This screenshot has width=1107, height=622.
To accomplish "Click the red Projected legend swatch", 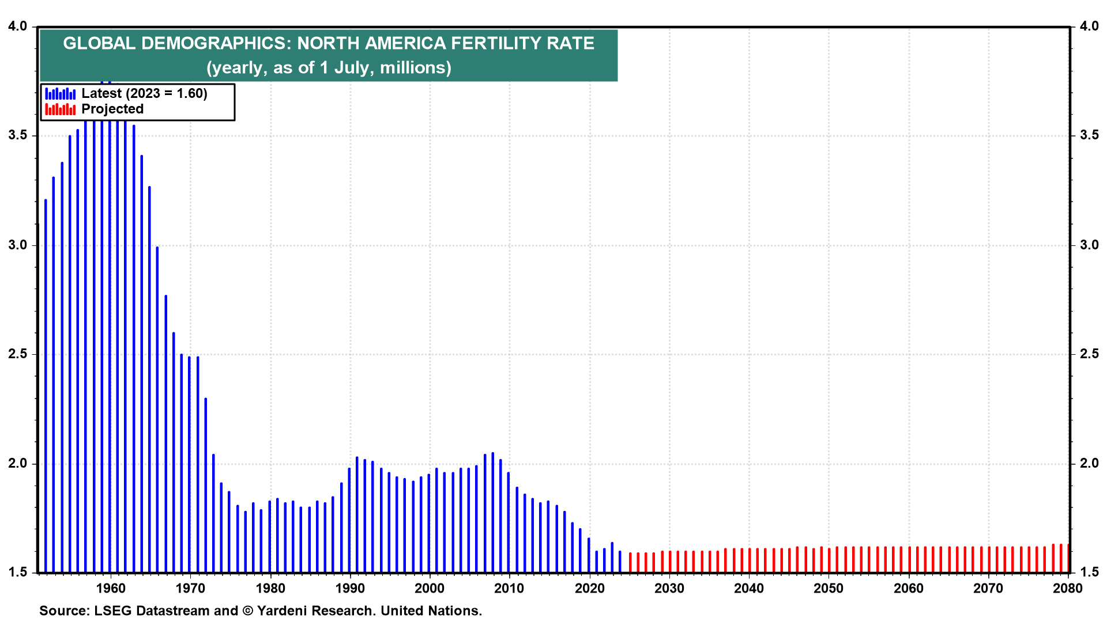I will [61, 109].
